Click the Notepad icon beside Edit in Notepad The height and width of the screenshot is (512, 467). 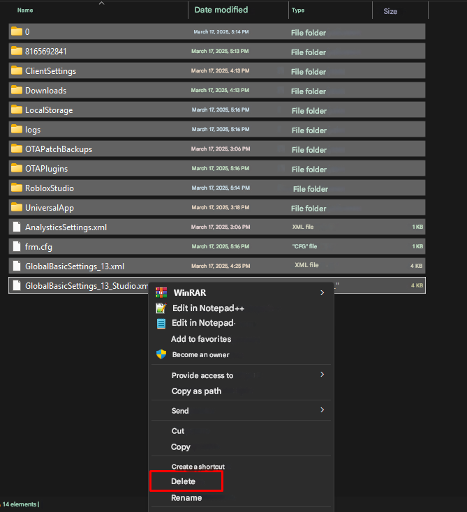point(161,323)
